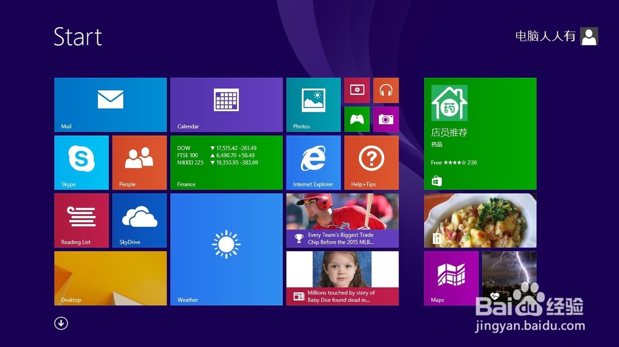
Task: Open the Camera tile
Action: tap(386, 119)
